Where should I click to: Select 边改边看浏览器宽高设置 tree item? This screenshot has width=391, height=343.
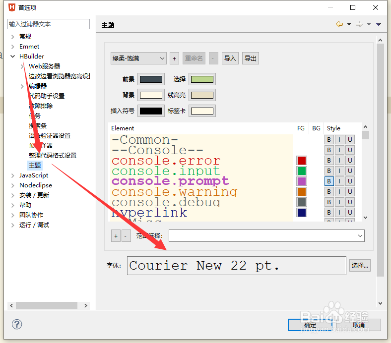tap(59, 76)
